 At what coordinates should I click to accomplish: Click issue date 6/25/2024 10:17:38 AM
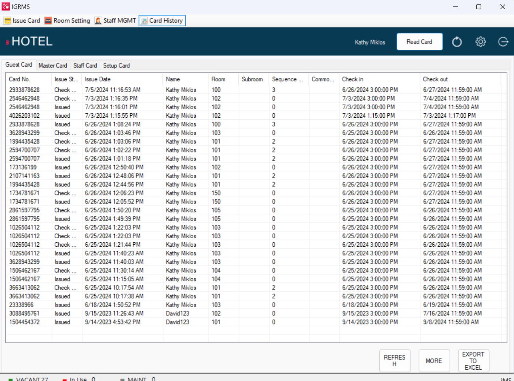coord(114,296)
